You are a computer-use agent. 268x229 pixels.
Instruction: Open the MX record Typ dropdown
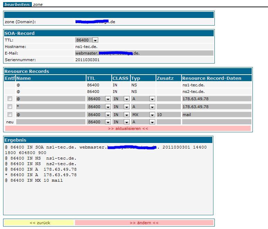pyautogui.click(x=152, y=115)
